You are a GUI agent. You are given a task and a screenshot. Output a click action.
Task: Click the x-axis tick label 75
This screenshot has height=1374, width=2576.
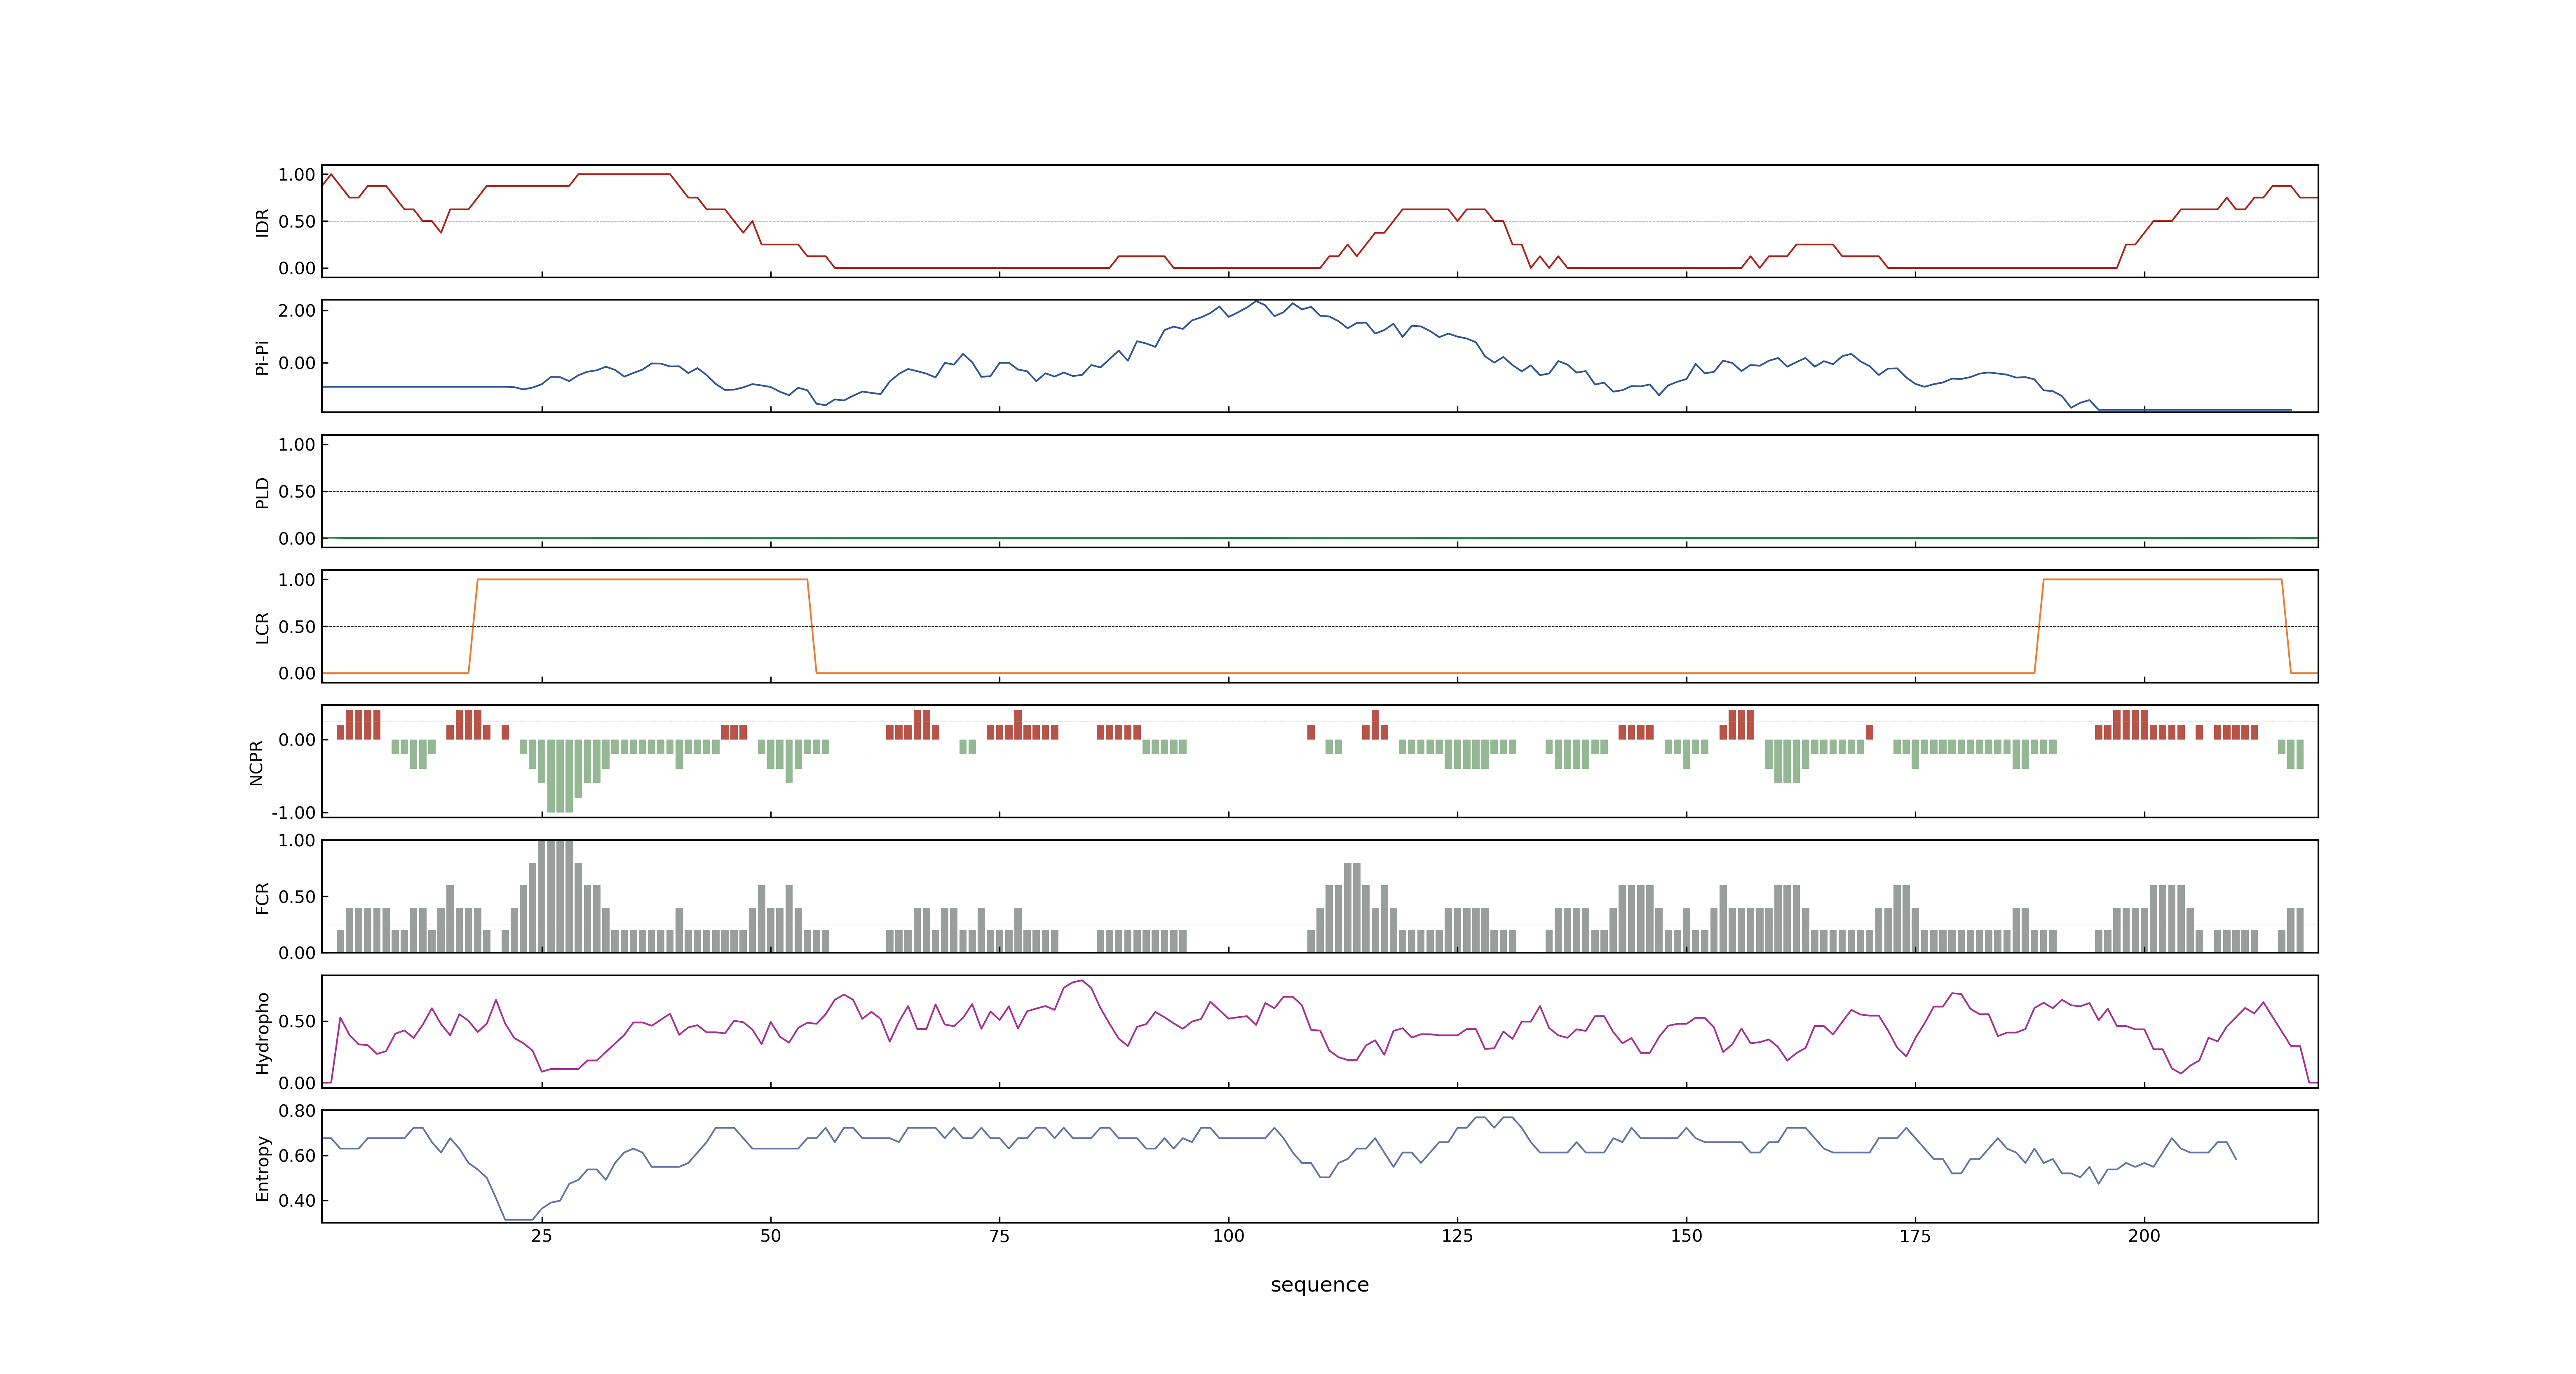999,1235
